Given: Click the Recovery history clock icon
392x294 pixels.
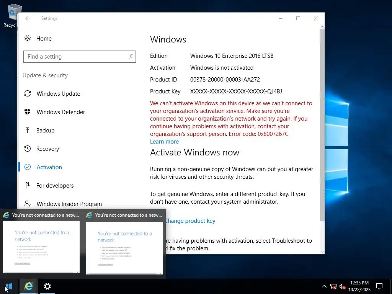Looking at the screenshot, I should tap(28, 149).
